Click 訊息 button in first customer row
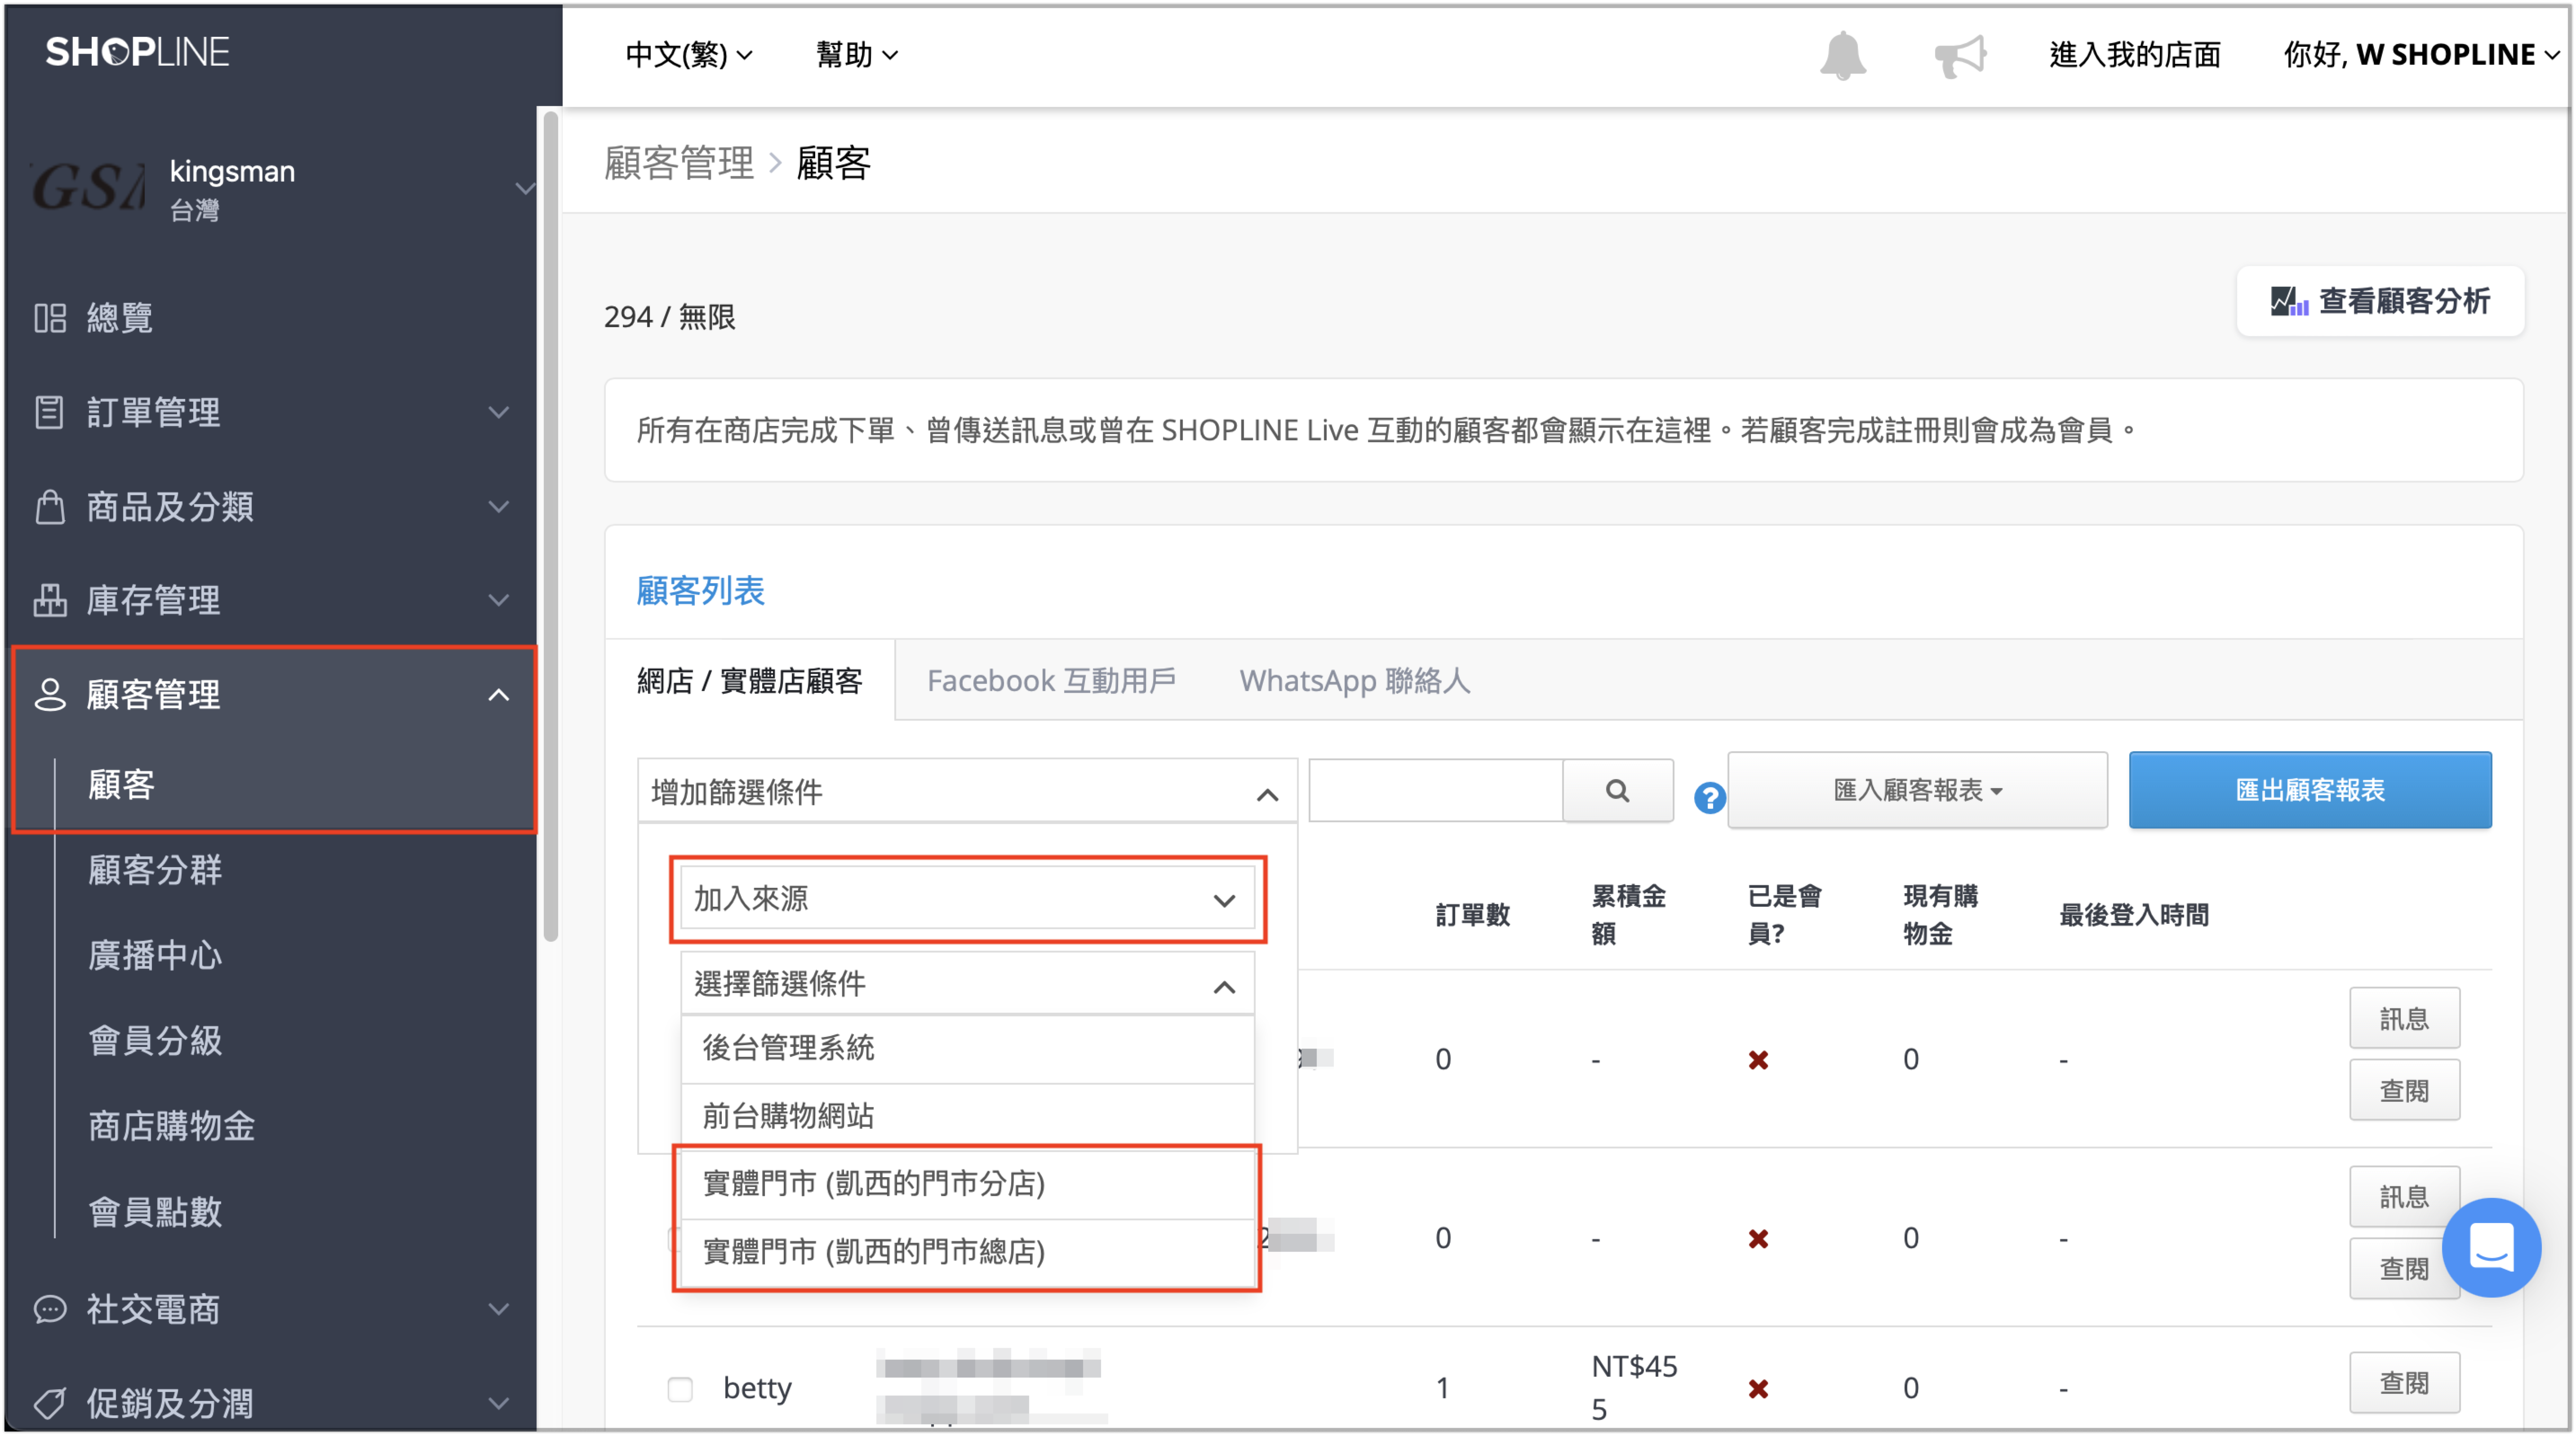 (x=2404, y=1018)
